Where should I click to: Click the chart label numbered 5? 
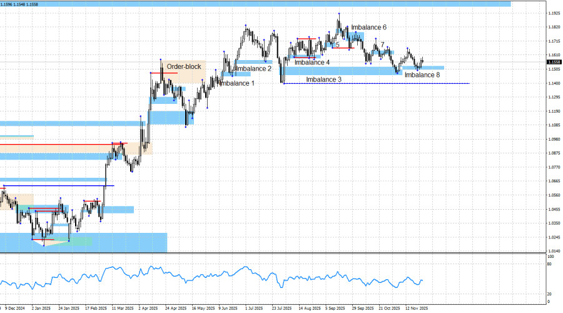coord(338,45)
